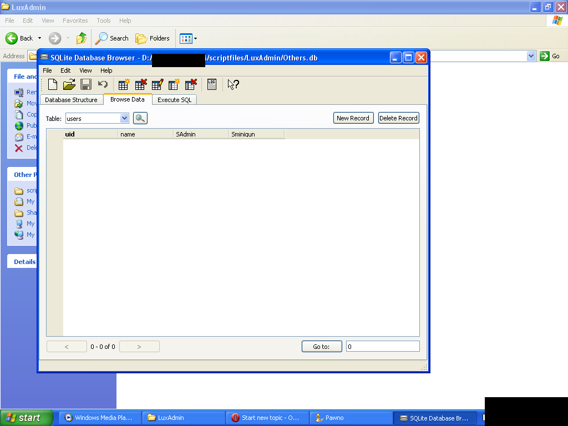The height and width of the screenshot is (426, 568).
Task: Click the Other Places panel header
Action: tap(22, 175)
